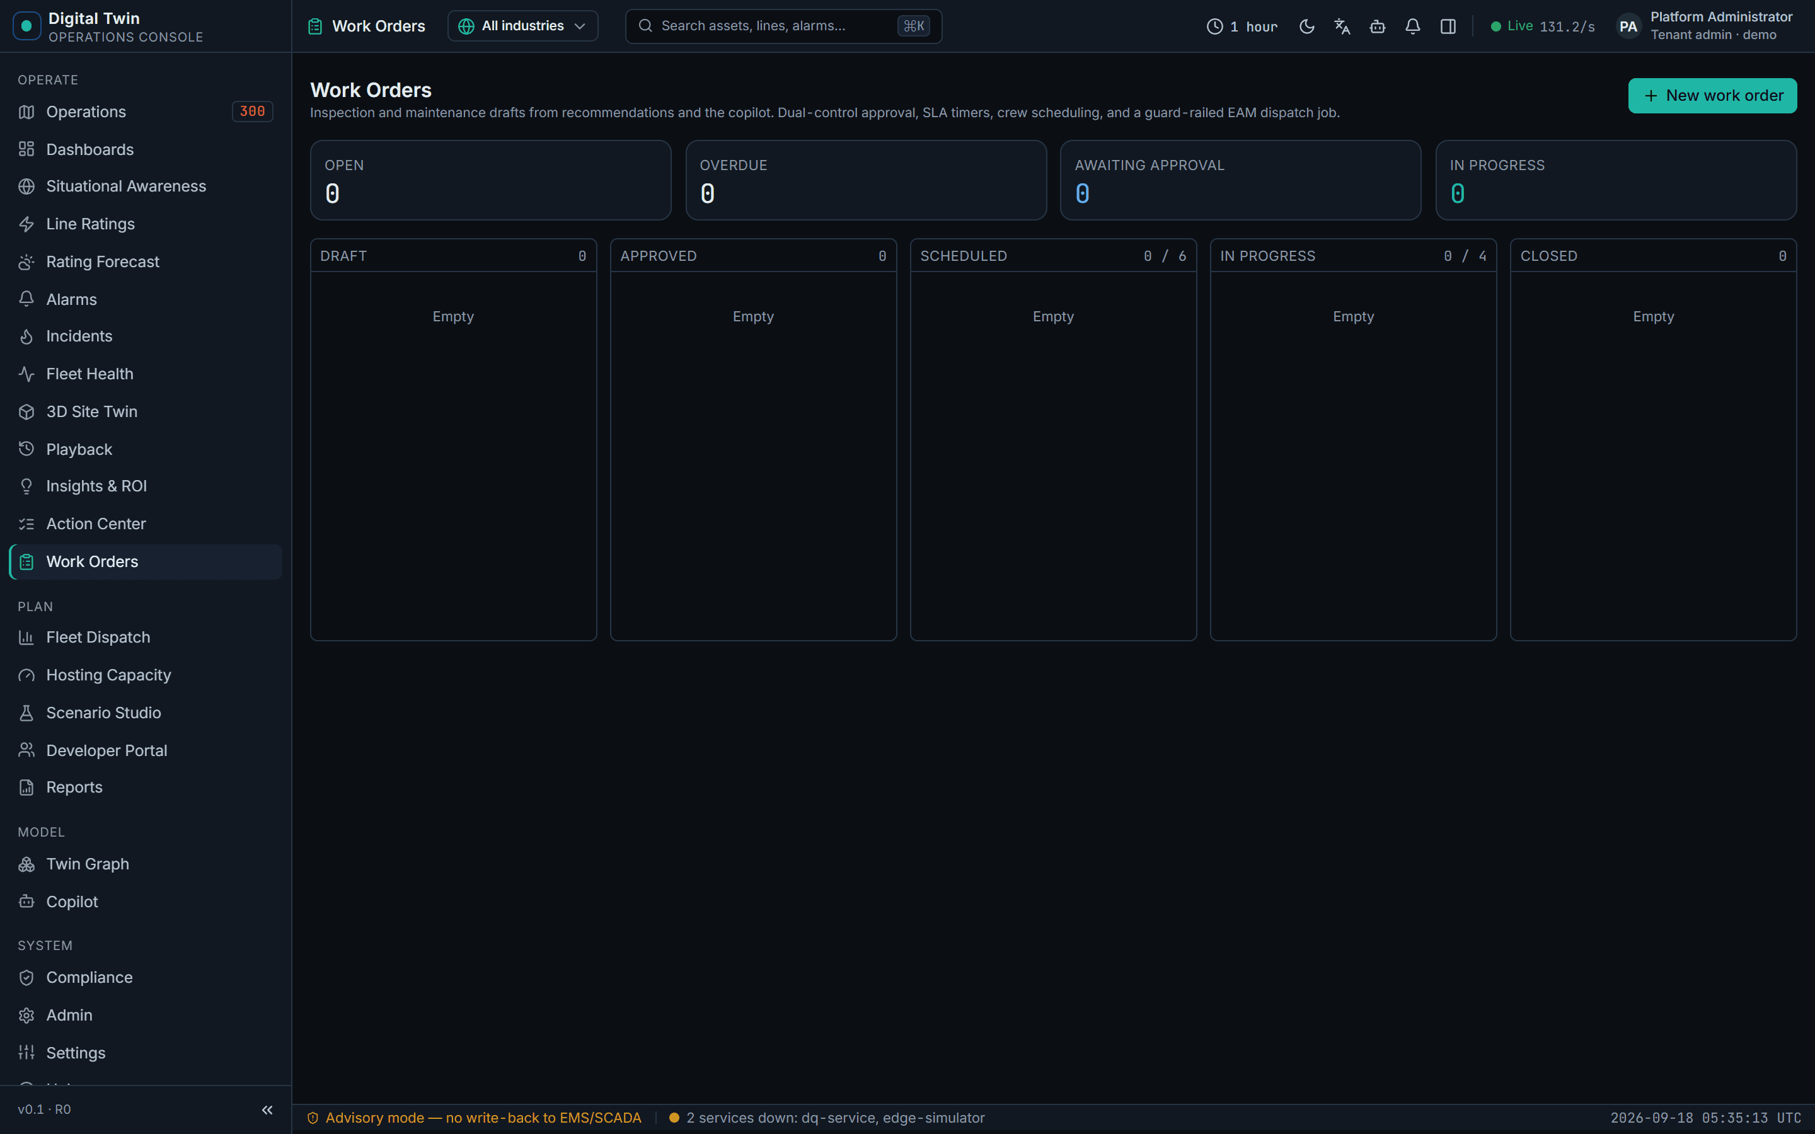Open notifications bell in top bar
The height and width of the screenshot is (1134, 1815).
pos(1412,26)
